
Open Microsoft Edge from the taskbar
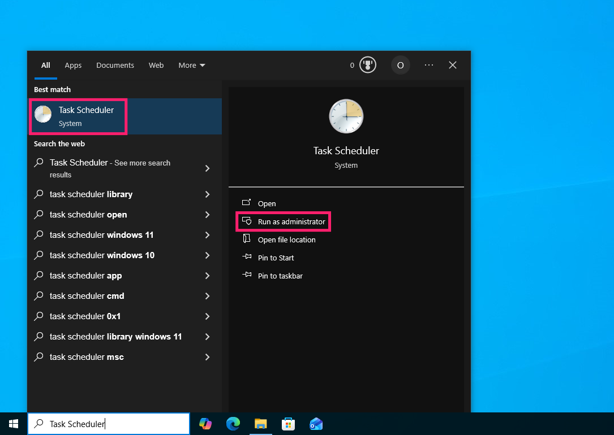[x=233, y=424]
